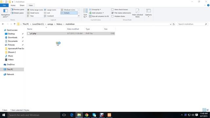Click Size all columns to fit
Viewport: 210px width, 118px height.
click(x=99, y=16)
